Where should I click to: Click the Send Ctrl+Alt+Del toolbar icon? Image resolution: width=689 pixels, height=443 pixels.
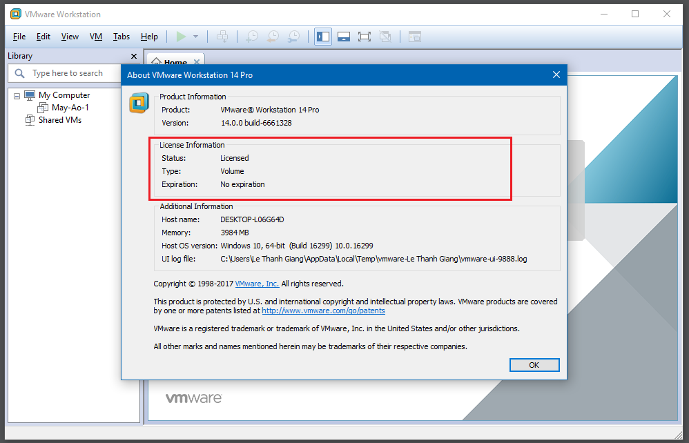coord(222,37)
